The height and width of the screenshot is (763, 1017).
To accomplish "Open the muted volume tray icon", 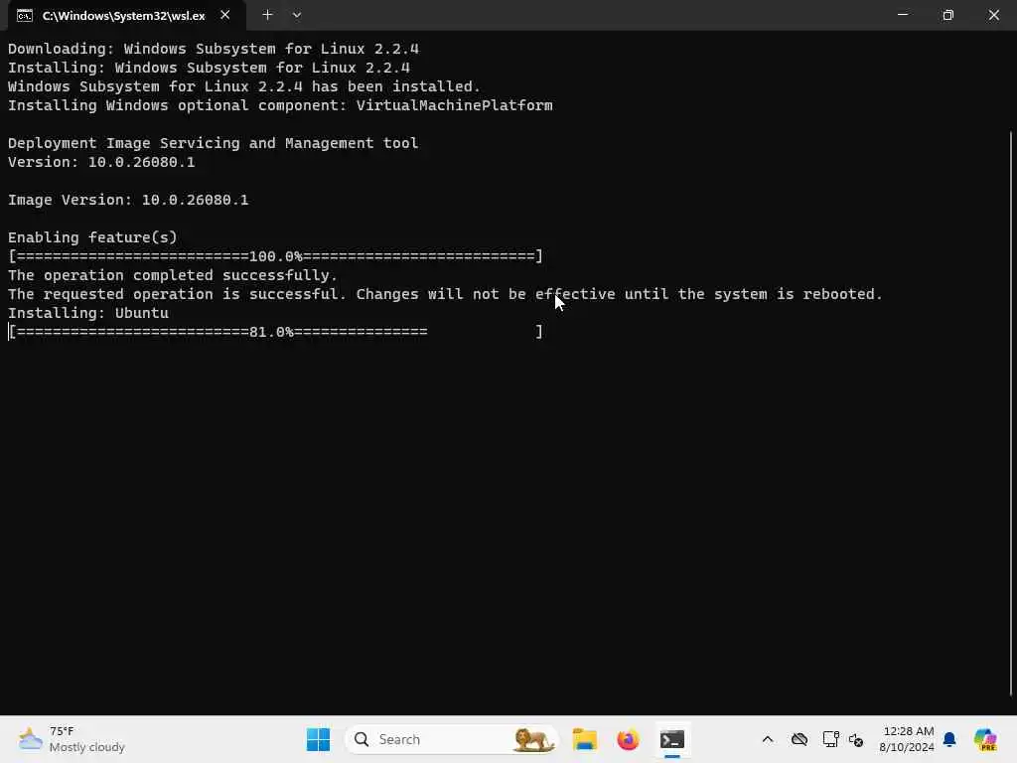I will pos(856,739).
